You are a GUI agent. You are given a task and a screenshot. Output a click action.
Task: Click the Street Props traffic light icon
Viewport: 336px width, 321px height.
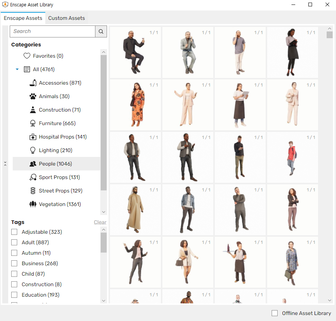tap(33, 191)
